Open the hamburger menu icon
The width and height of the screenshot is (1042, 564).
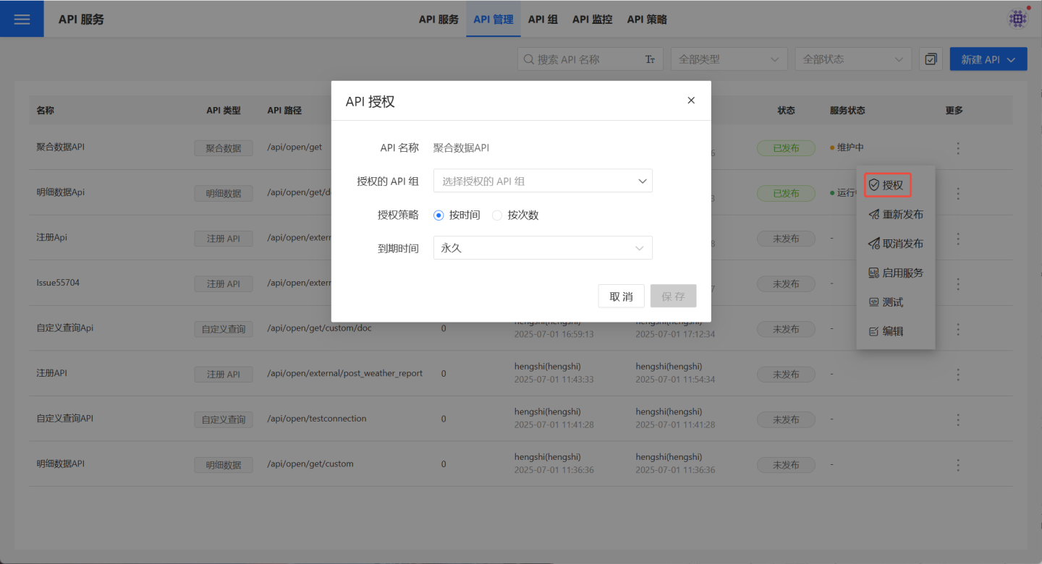coord(22,19)
